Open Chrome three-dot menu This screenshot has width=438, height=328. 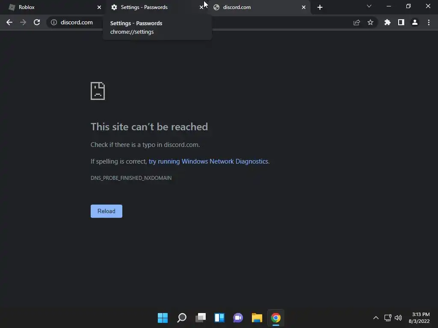click(x=429, y=22)
